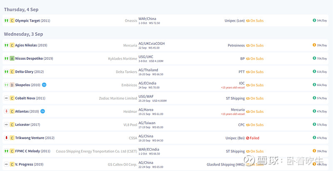This screenshot has width=333, height=171.
Task: Click charterer Glasford Shipping (HKG)
Action: 226,164
